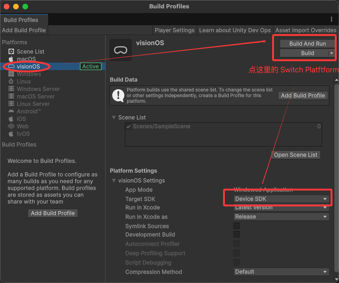Click the Android robot icon
Image resolution: width=339 pixels, height=283 pixels.
point(11,111)
